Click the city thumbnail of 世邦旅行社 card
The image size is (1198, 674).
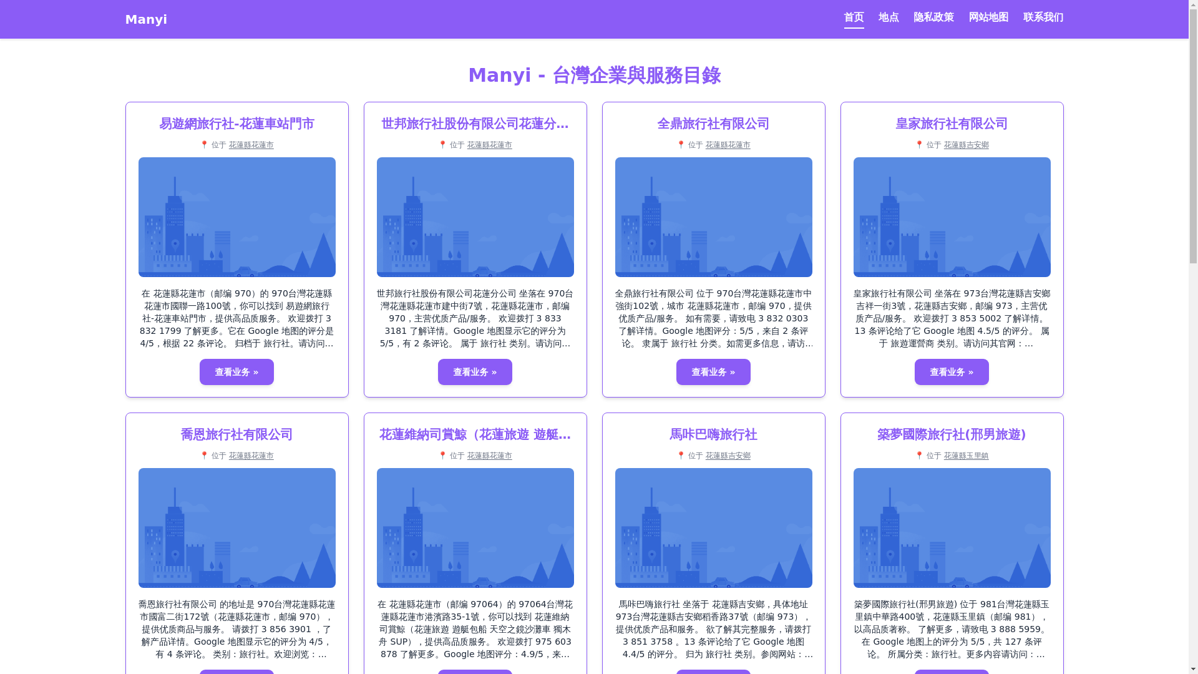point(475,217)
